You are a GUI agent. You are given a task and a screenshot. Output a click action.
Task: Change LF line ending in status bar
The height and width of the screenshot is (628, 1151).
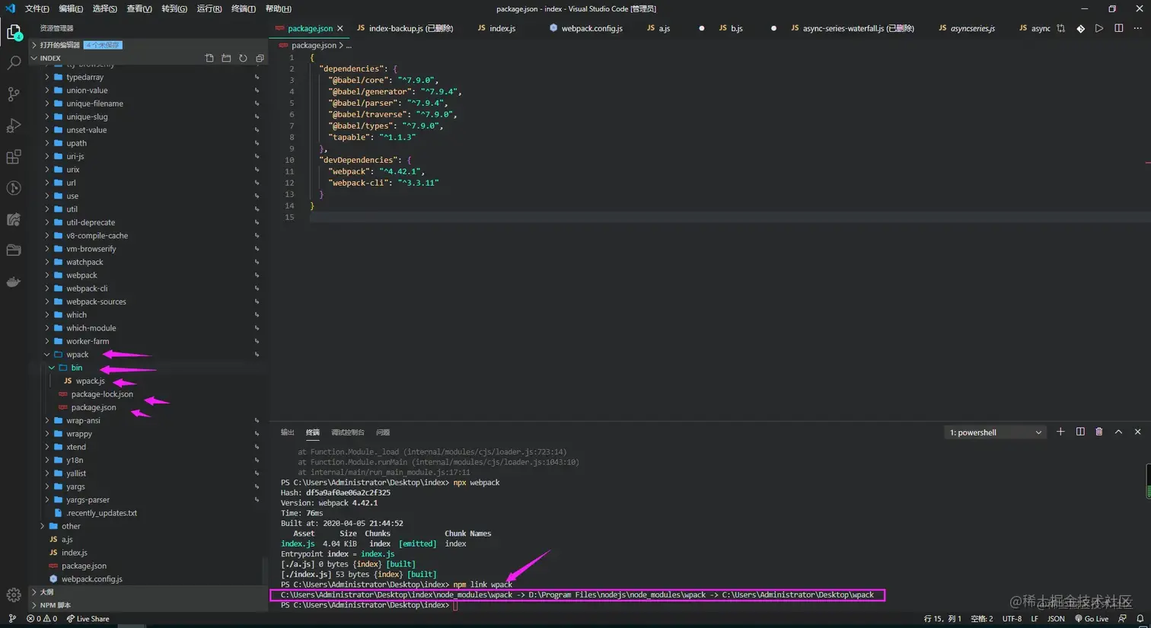[x=1035, y=619]
